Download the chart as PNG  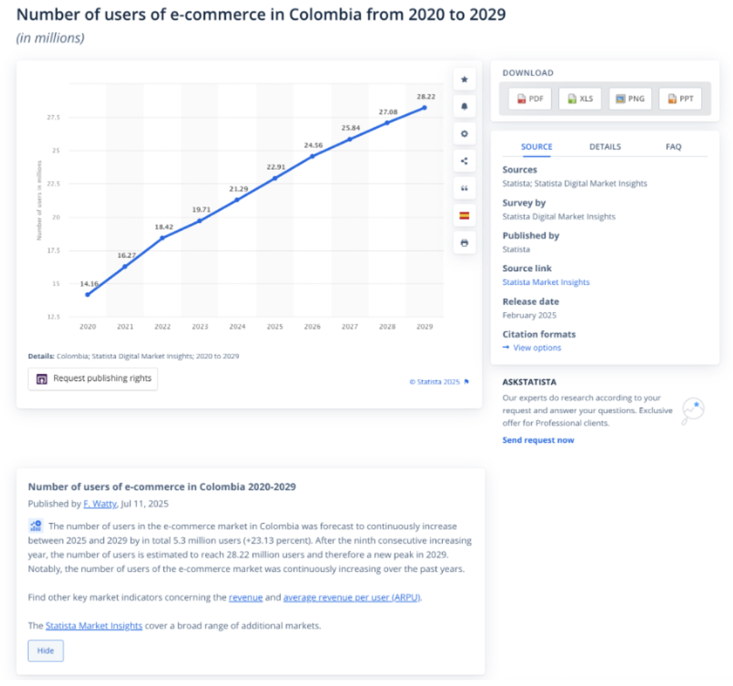(630, 99)
